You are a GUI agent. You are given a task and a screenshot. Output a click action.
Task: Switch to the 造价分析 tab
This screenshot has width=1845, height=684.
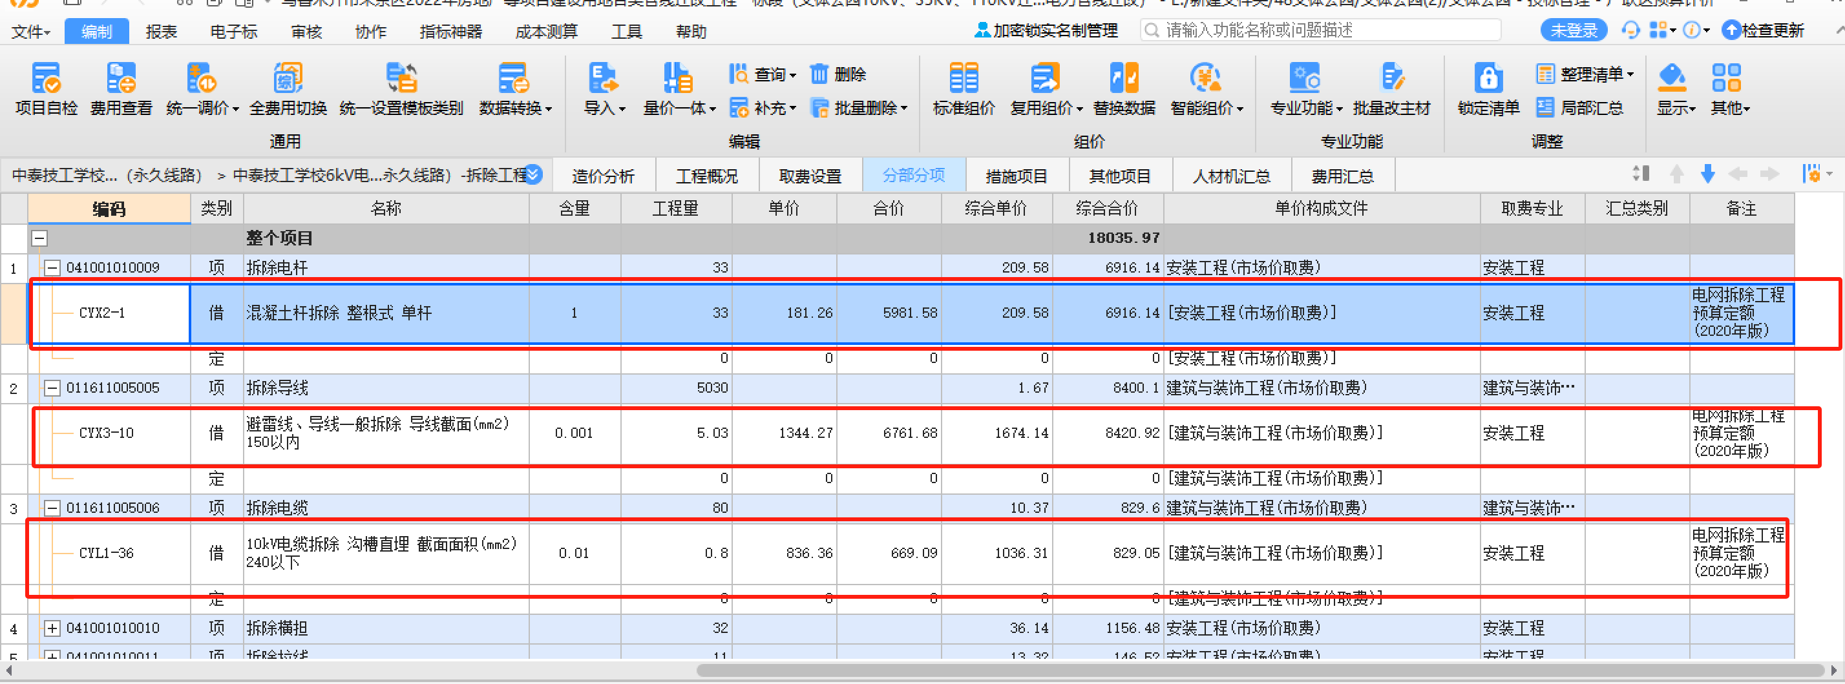click(603, 176)
